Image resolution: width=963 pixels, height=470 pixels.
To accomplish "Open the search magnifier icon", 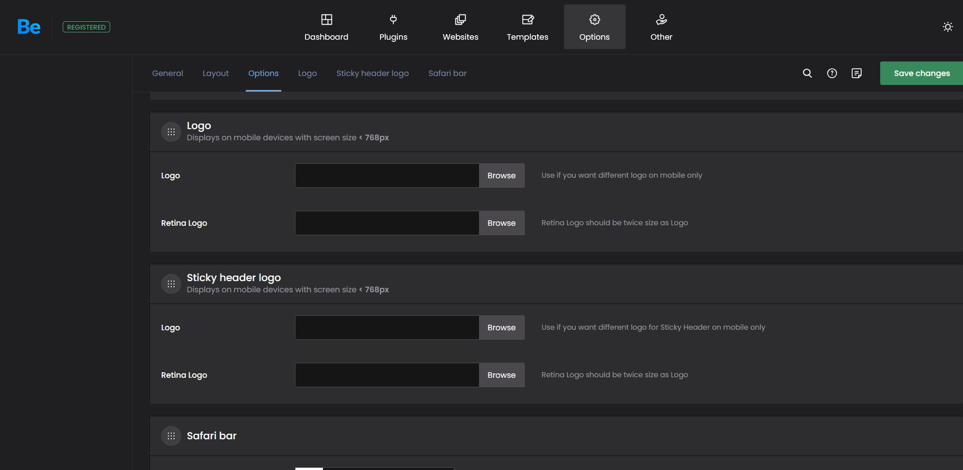I will click(807, 73).
